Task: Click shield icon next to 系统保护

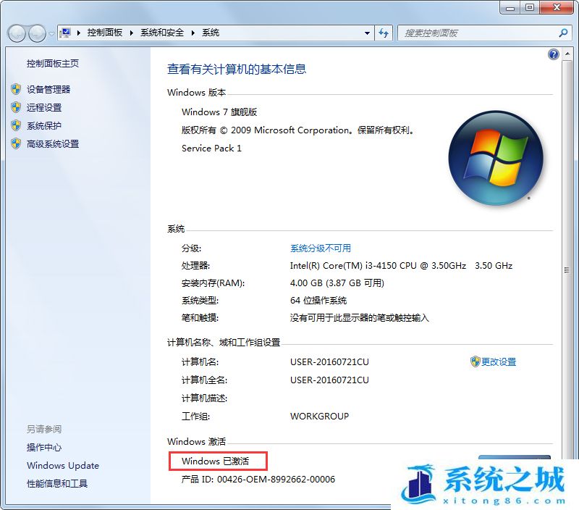Action: click(15, 125)
